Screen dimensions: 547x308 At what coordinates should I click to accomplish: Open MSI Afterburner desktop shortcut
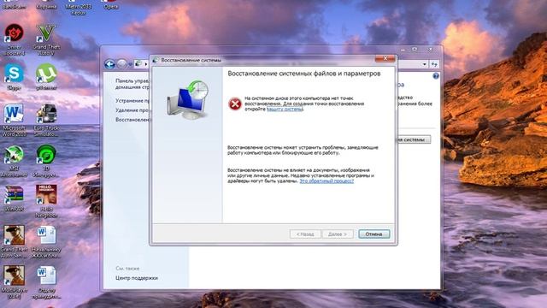[x=14, y=161]
